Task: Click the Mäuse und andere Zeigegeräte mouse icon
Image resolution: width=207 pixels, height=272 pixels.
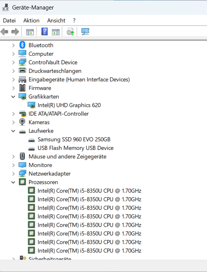Action: click(22, 156)
